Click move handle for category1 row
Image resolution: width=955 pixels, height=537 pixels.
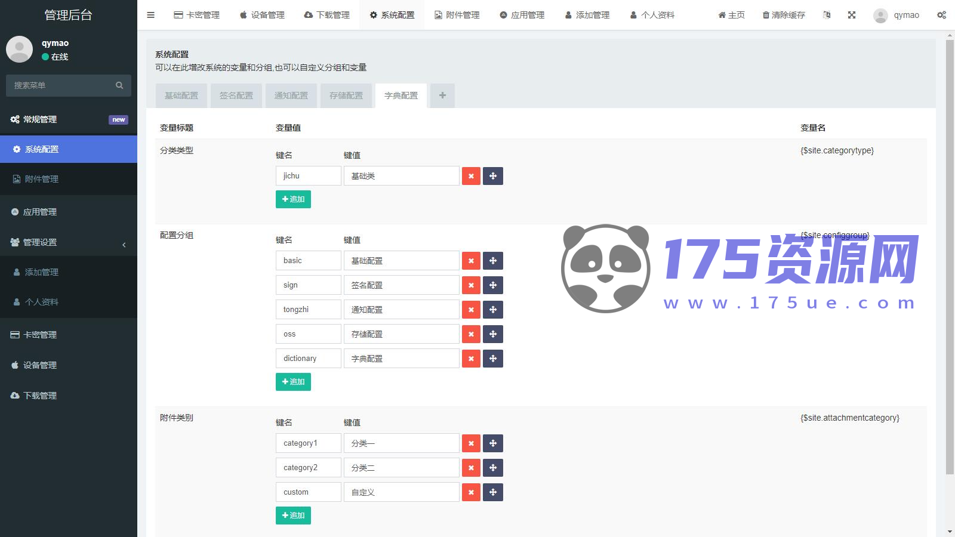(493, 443)
